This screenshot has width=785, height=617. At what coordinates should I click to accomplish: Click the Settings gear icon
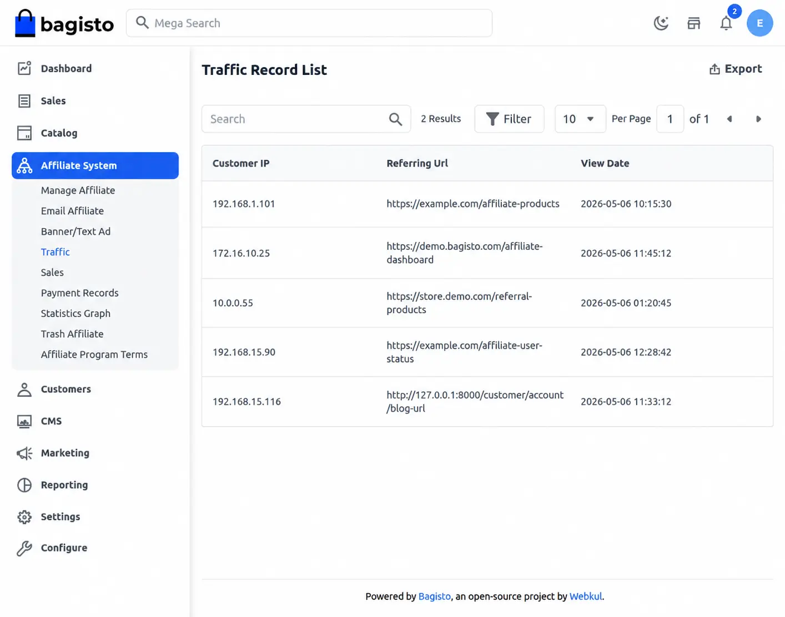tap(24, 517)
